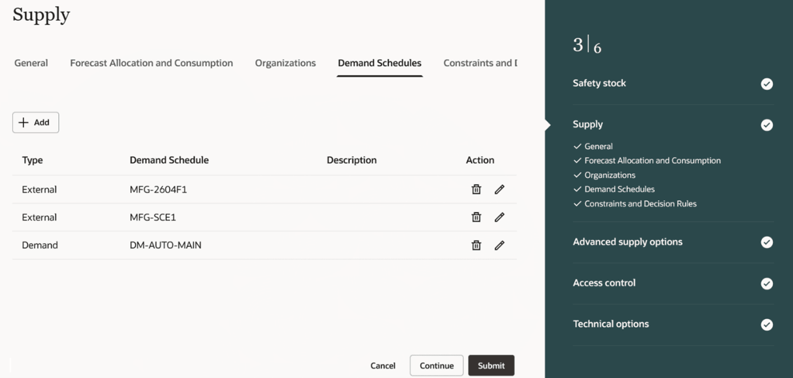The height and width of the screenshot is (378, 793).
Task: Click the Supply step checkmark icon
Action: 767,125
